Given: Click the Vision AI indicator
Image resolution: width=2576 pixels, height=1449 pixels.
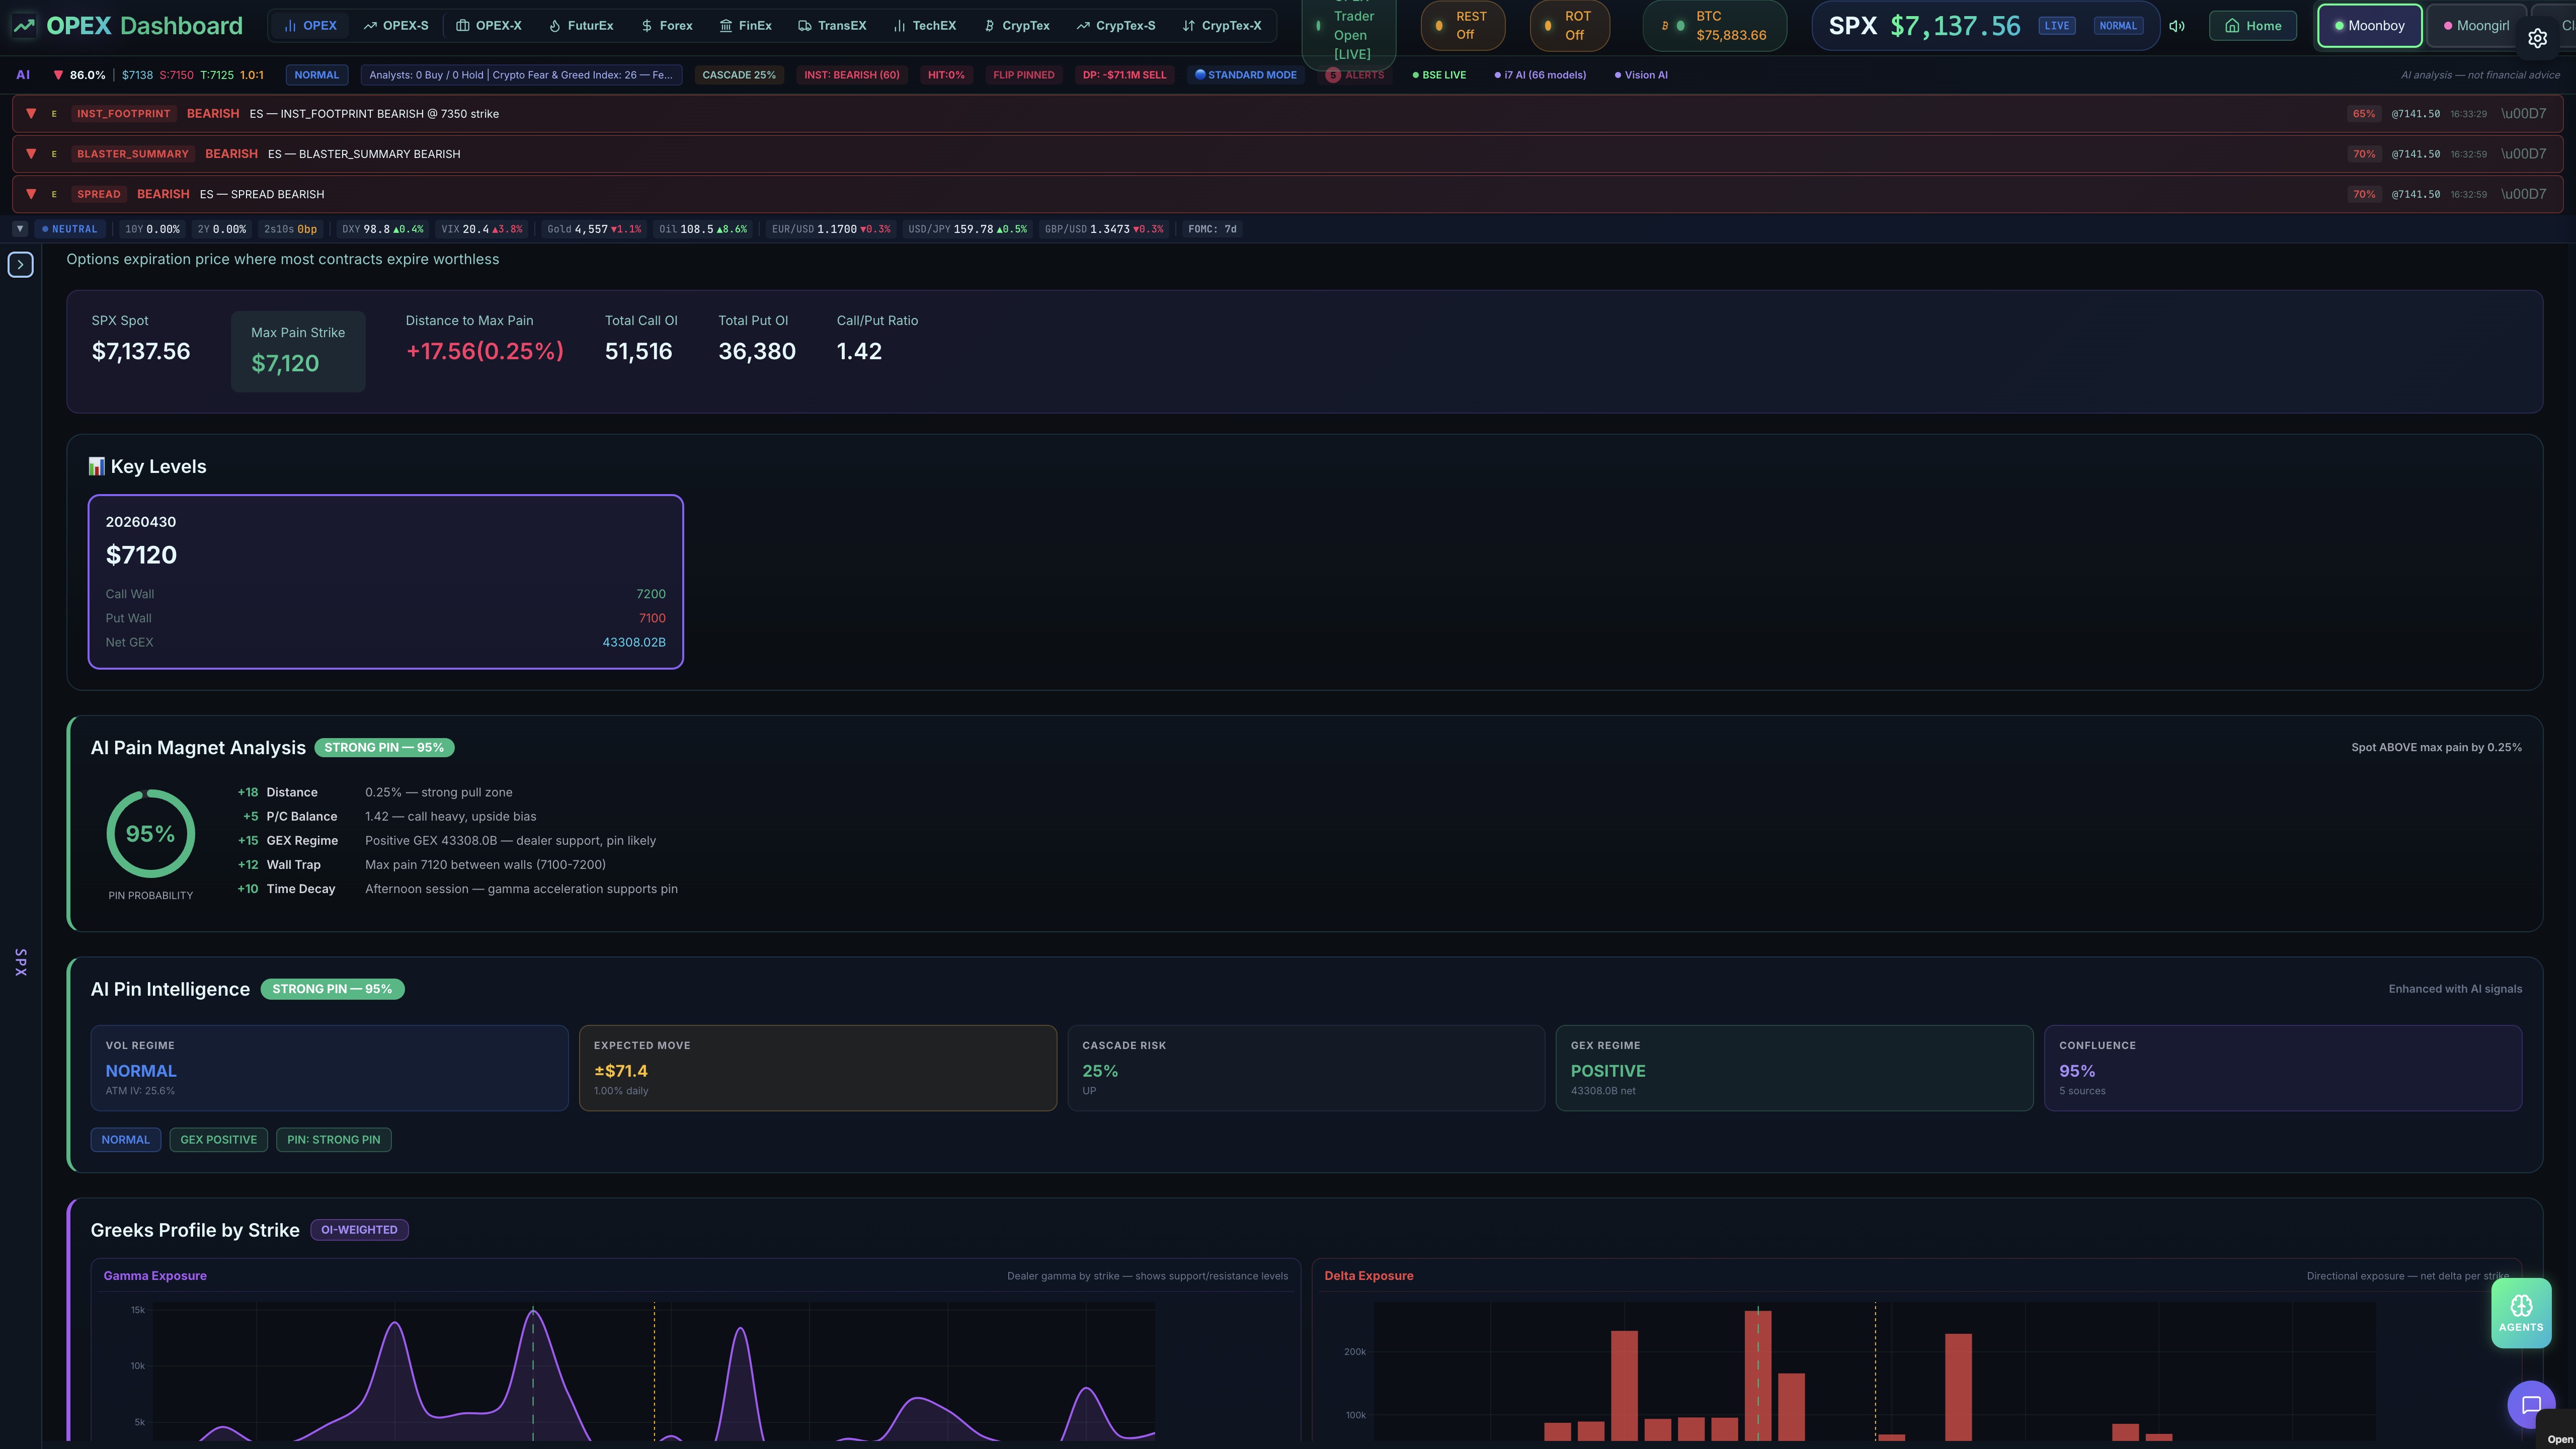Looking at the screenshot, I should pyautogui.click(x=1641, y=75).
